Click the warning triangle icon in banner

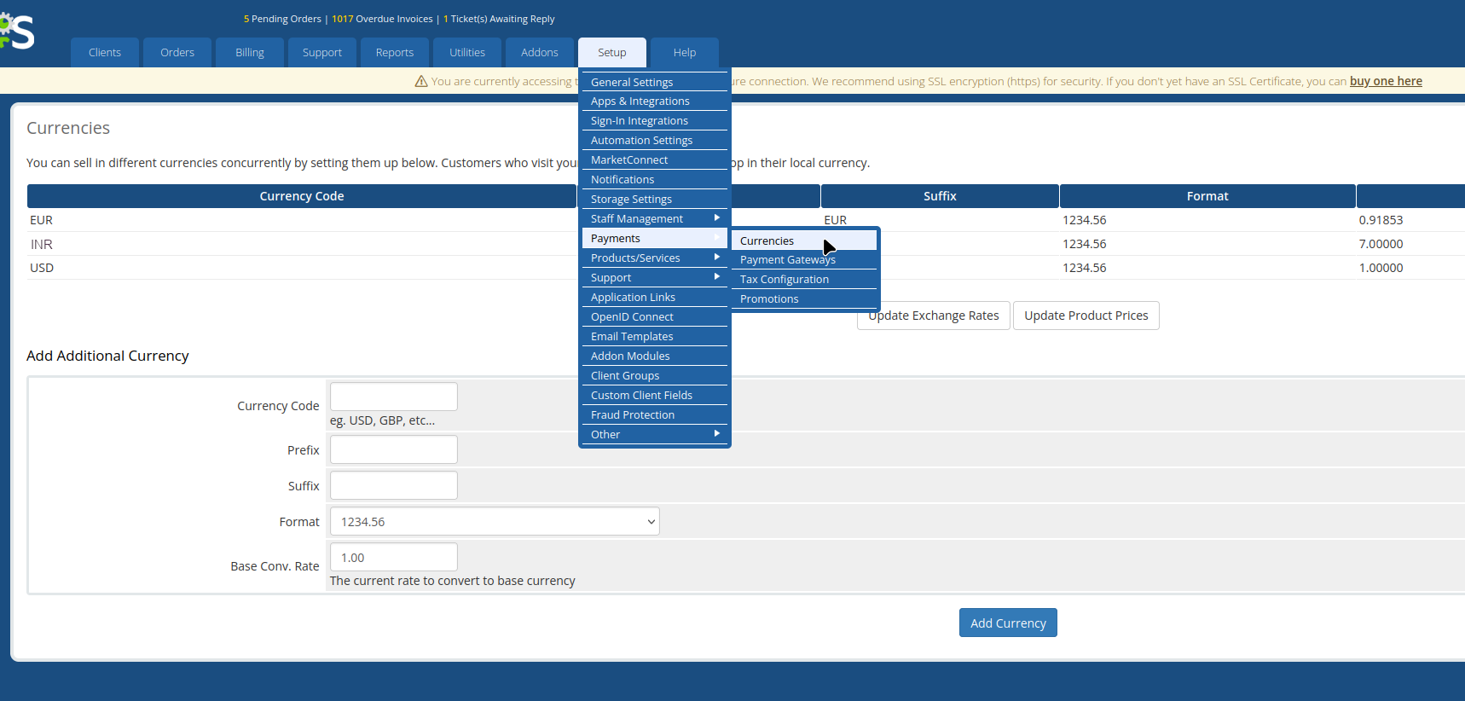(x=420, y=82)
